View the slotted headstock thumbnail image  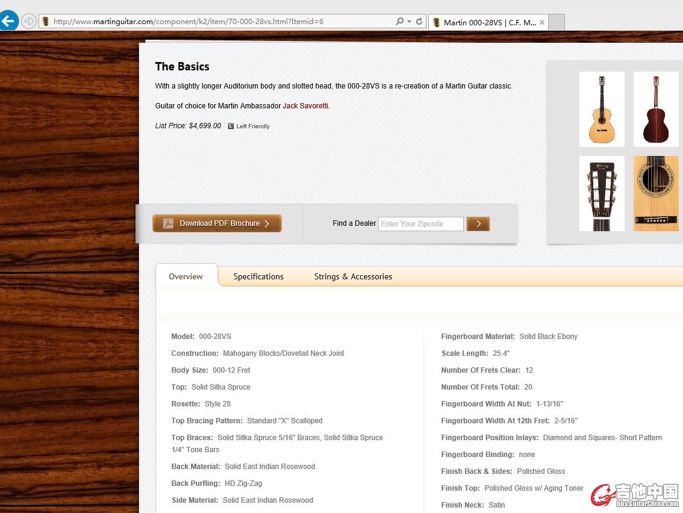point(602,193)
